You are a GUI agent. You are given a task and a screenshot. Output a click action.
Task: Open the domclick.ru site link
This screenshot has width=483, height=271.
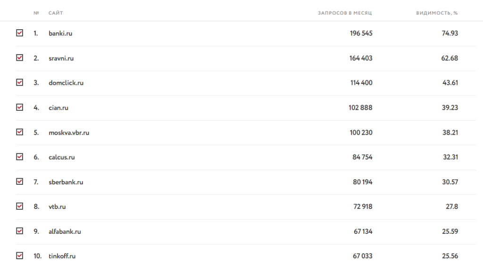click(x=66, y=83)
